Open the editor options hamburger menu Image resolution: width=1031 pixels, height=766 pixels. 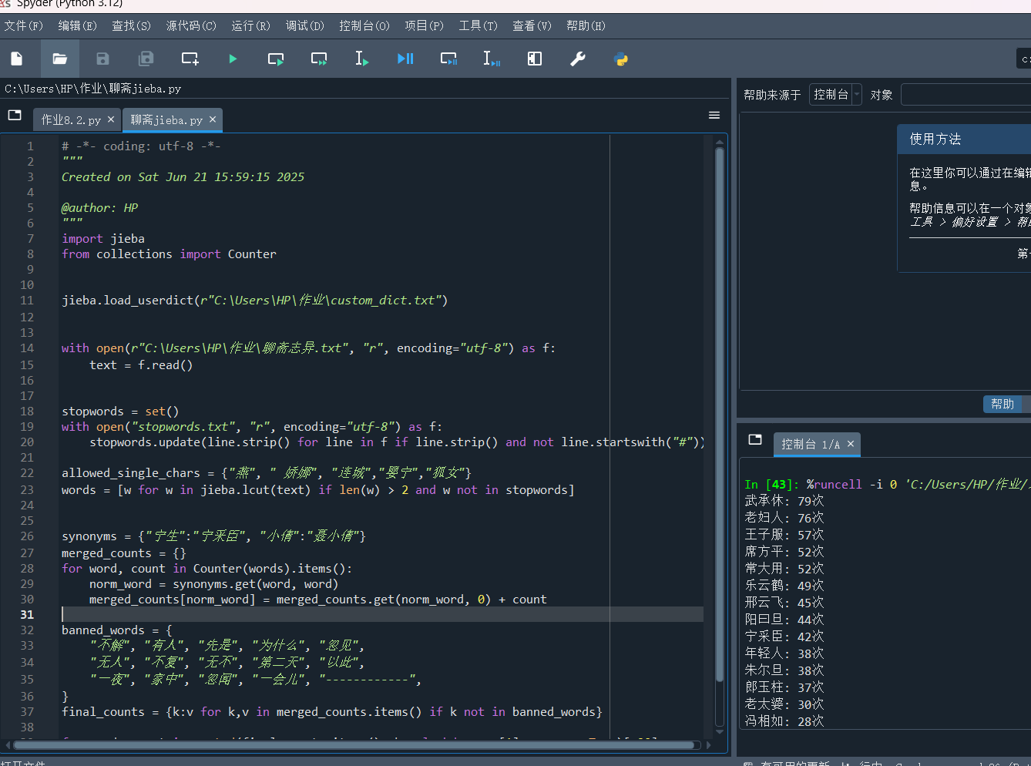pos(714,116)
